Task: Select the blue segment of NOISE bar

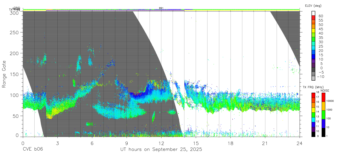Action: click(x=324, y=123)
